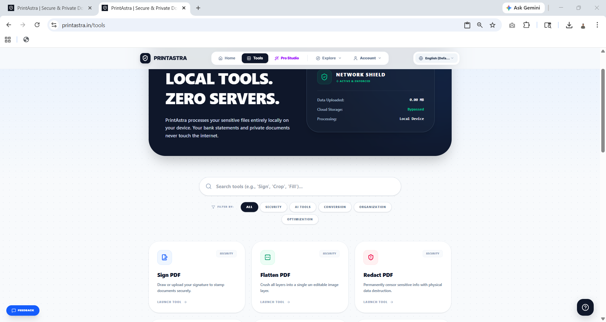Launch the Sign PDF tool link
The height and width of the screenshot is (322, 606).
(172, 302)
